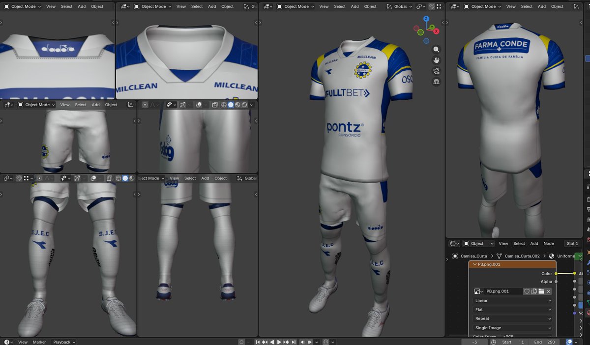This screenshot has width=590, height=345.
Task: Open editor type menu of the Farma Conde back viewport
Action: pyautogui.click(x=455, y=6)
